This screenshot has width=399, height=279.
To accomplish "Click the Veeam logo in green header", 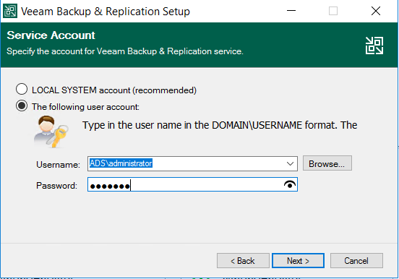I will (x=374, y=46).
